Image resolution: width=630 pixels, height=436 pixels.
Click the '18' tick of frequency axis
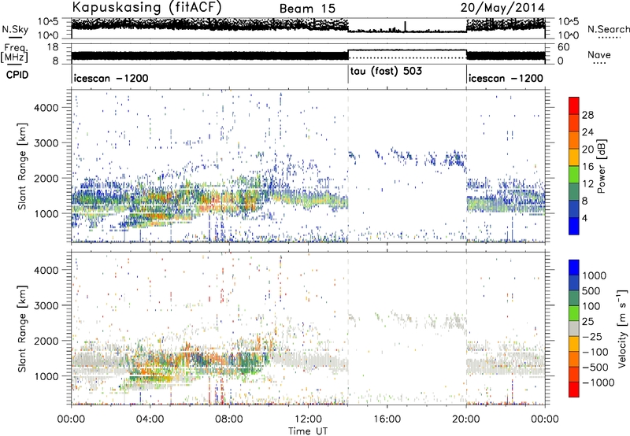coord(54,47)
